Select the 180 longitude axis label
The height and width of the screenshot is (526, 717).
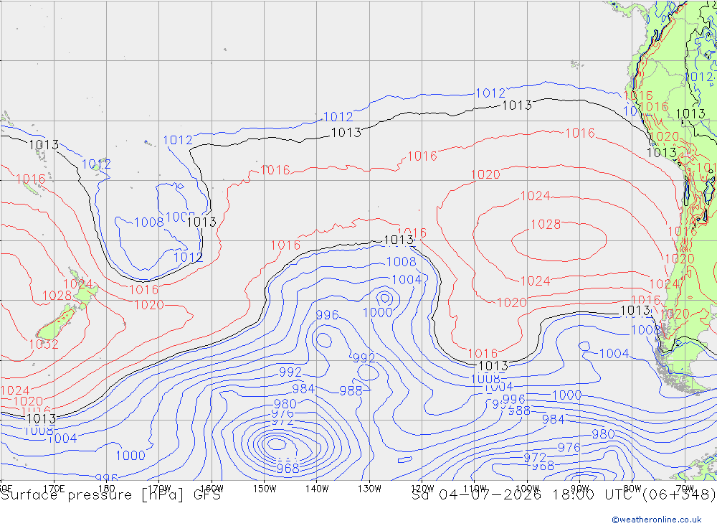tap(107, 489)
